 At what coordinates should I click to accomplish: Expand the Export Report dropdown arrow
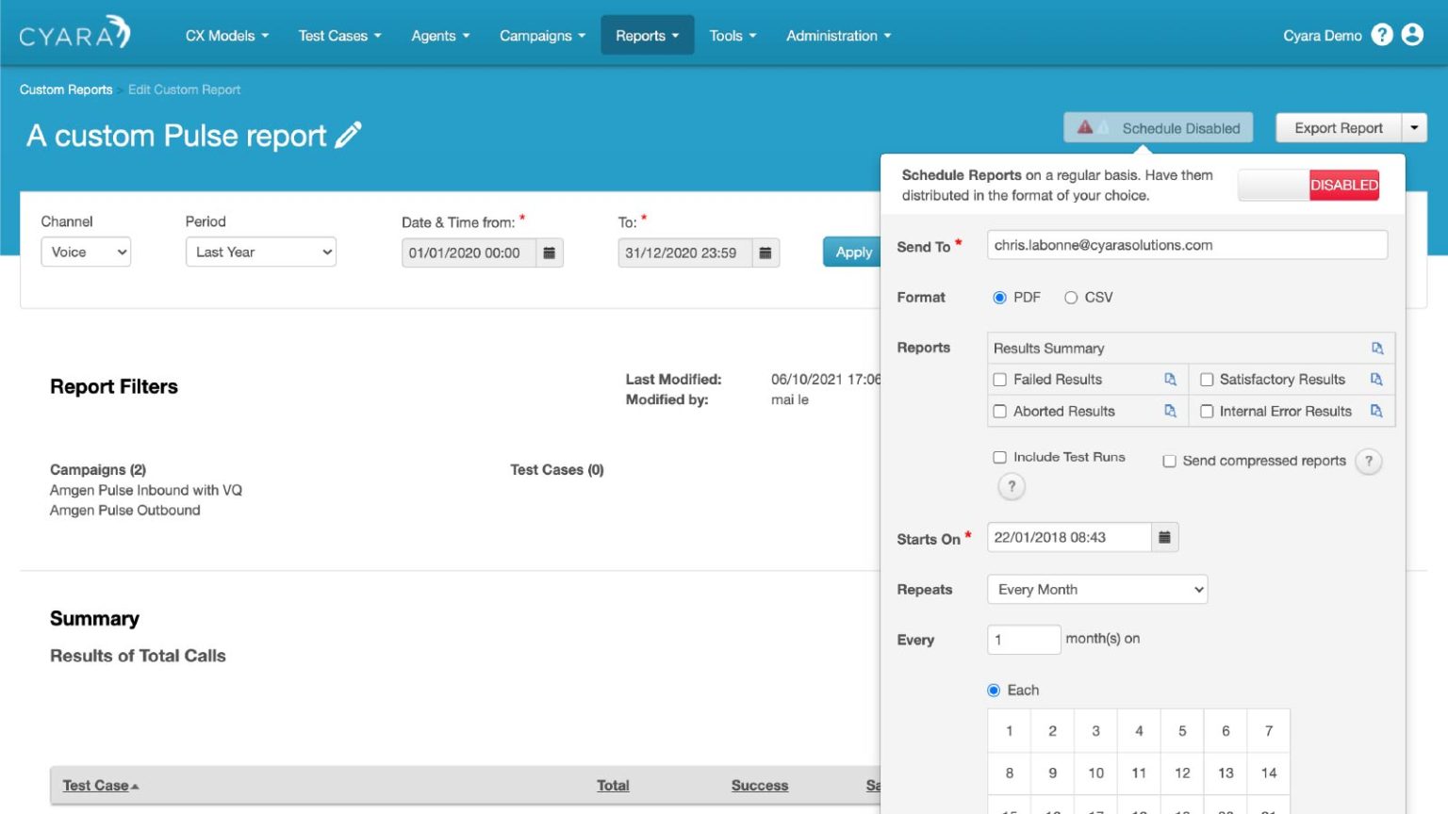click(x=1414, y=127)
